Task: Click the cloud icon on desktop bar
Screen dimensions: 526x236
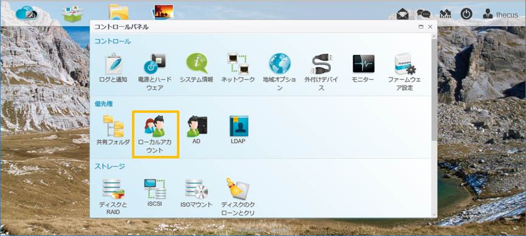Action: (26, 13)
